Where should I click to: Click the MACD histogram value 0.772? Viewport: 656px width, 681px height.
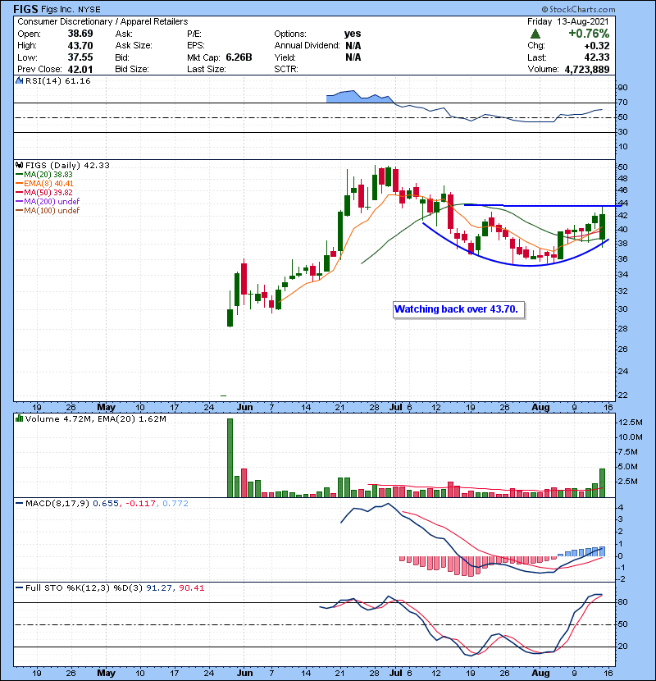(175, 504)
